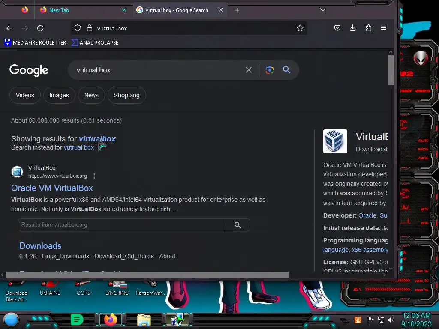Viewport: 439px width, 329px height.
Task: Open the network tray icon
Action: tap(381, 320)
